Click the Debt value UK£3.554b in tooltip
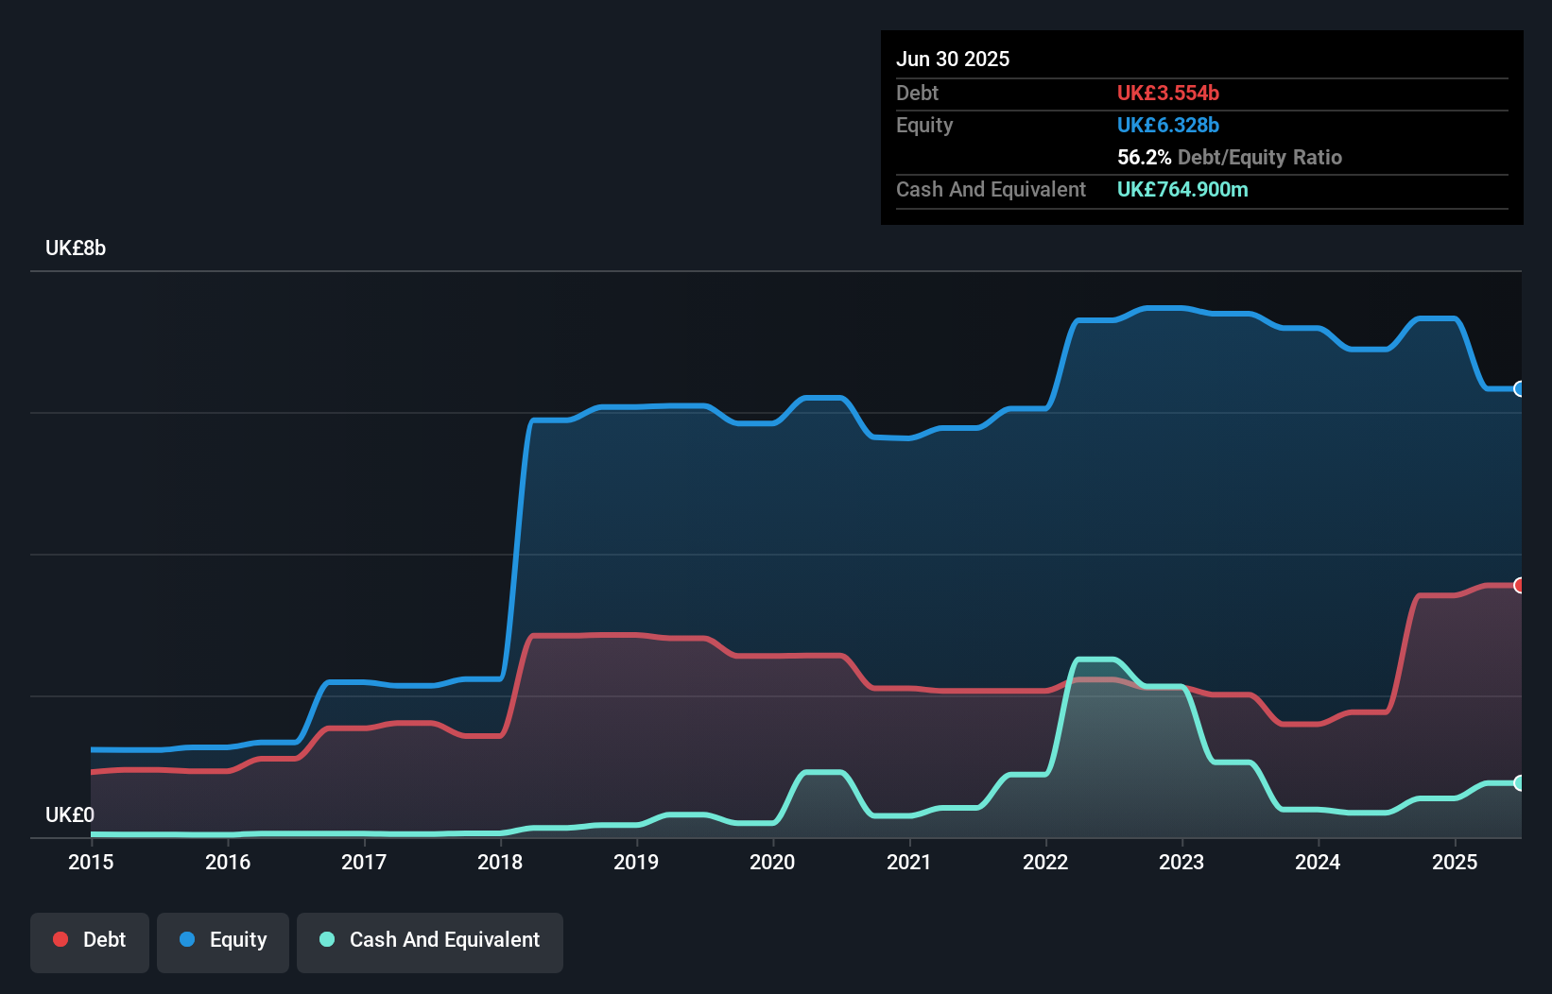The image size is (1552, 994). coord(1169,93)
